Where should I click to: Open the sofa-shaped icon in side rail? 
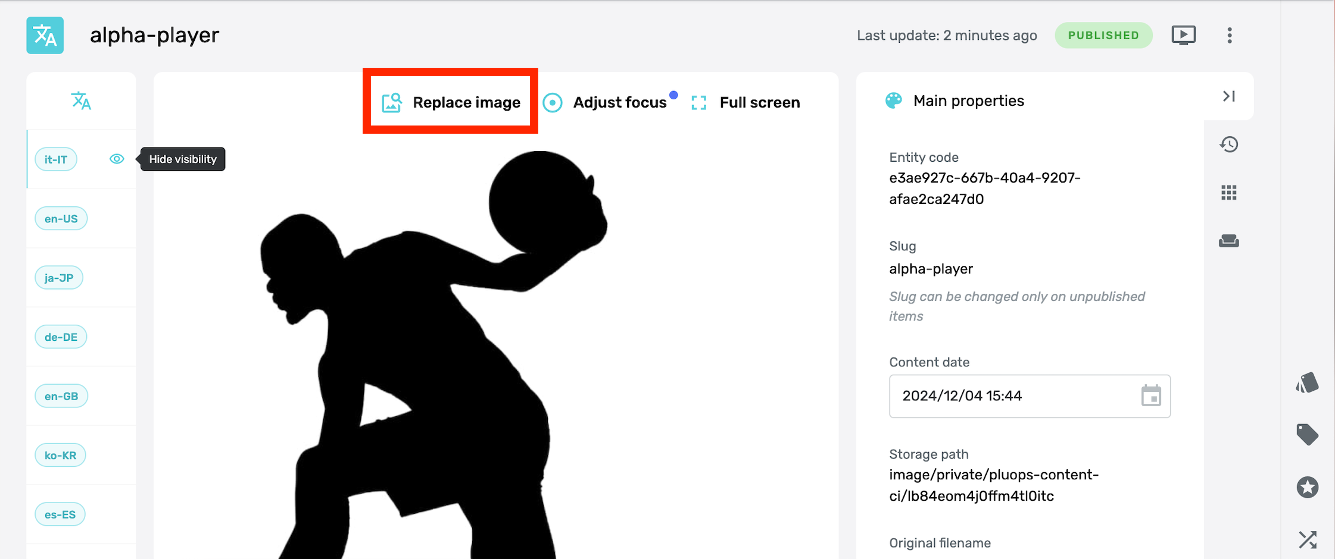tap(1229, 241)
